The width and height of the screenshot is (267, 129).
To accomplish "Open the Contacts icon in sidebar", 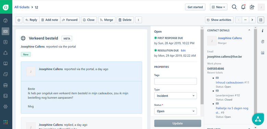I will 5,42.
